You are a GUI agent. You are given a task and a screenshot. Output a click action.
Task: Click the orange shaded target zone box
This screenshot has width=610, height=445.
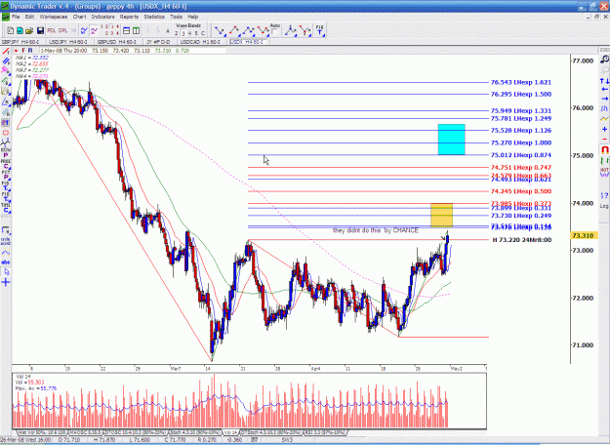(441, 215)
